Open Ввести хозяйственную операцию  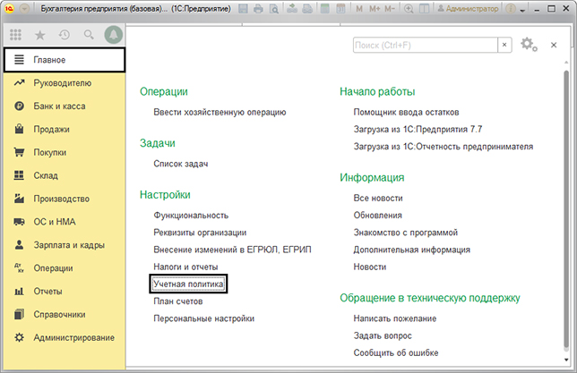(x=220, y=112)
